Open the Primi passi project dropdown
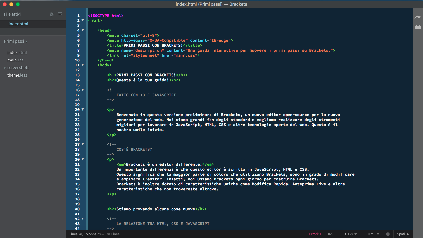 click(16, 41)
